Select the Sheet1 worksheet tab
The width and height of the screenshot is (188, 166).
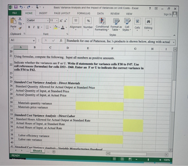38,151
